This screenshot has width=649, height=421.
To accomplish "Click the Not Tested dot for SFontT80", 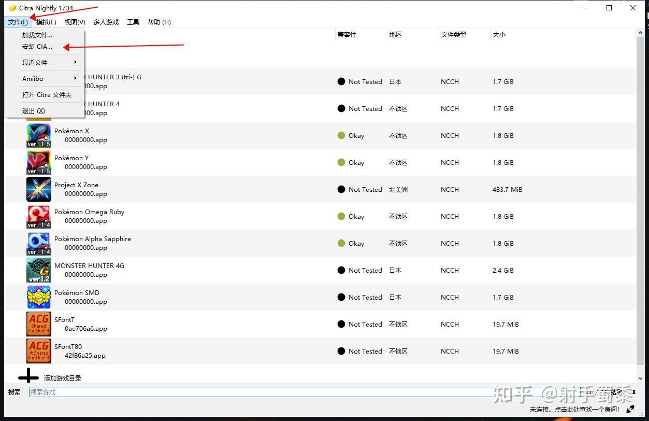I will (x=341, y=351).
